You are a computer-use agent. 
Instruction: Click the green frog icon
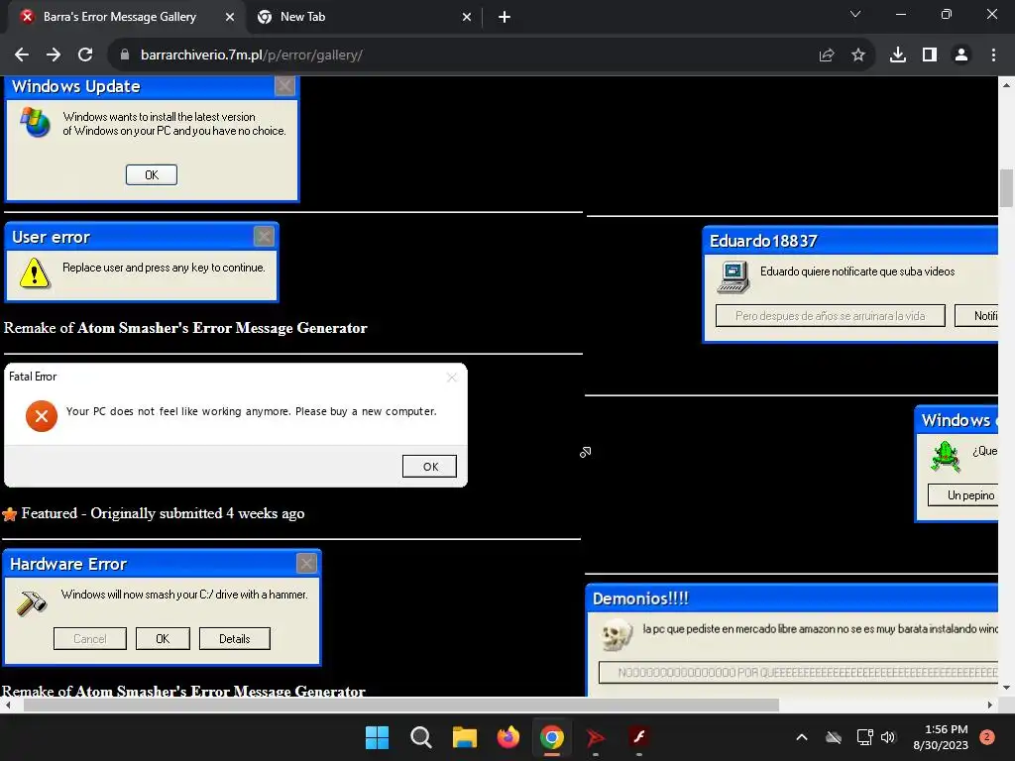(946, 456)
